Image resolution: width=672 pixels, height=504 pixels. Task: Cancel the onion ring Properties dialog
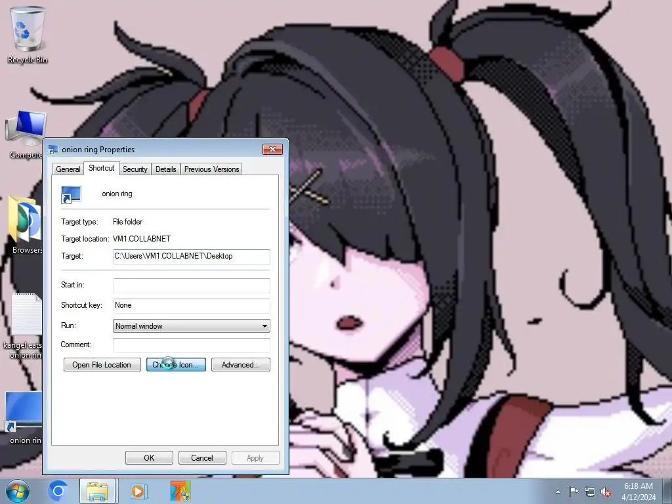tap(202, 457)
